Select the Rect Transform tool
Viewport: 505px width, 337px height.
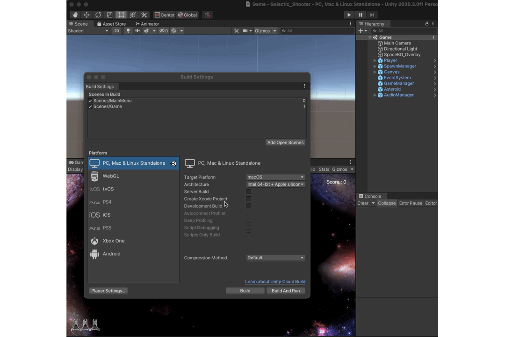point(121,15)
